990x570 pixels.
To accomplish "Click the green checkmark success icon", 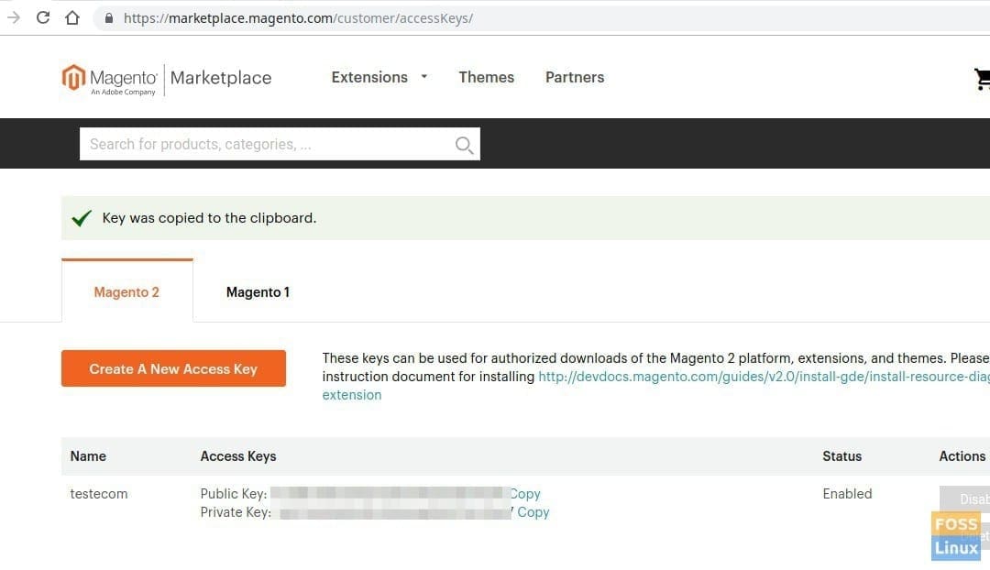I will pyautogui.click(x=82, y=218).
